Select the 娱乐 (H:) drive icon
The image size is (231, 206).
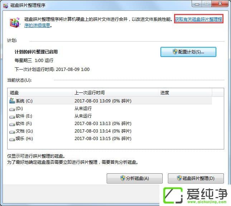pos(12,139)
